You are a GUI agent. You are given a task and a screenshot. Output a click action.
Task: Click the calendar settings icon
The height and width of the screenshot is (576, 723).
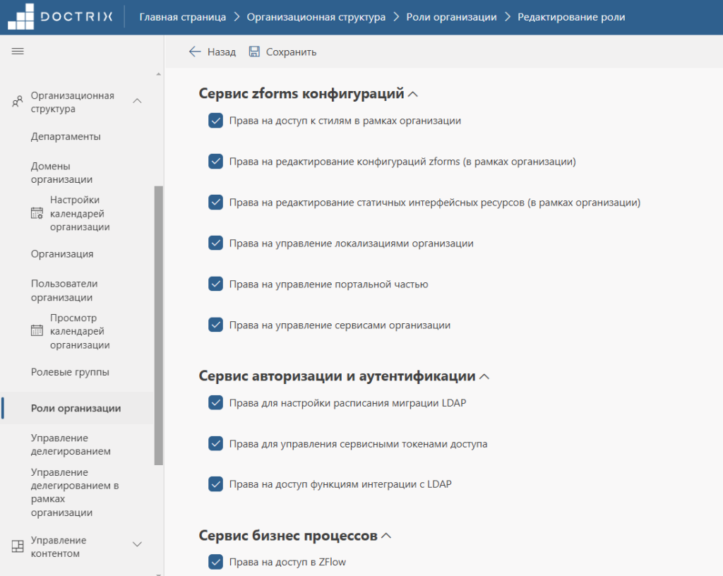pyautogui.click(x=37, y=213)
